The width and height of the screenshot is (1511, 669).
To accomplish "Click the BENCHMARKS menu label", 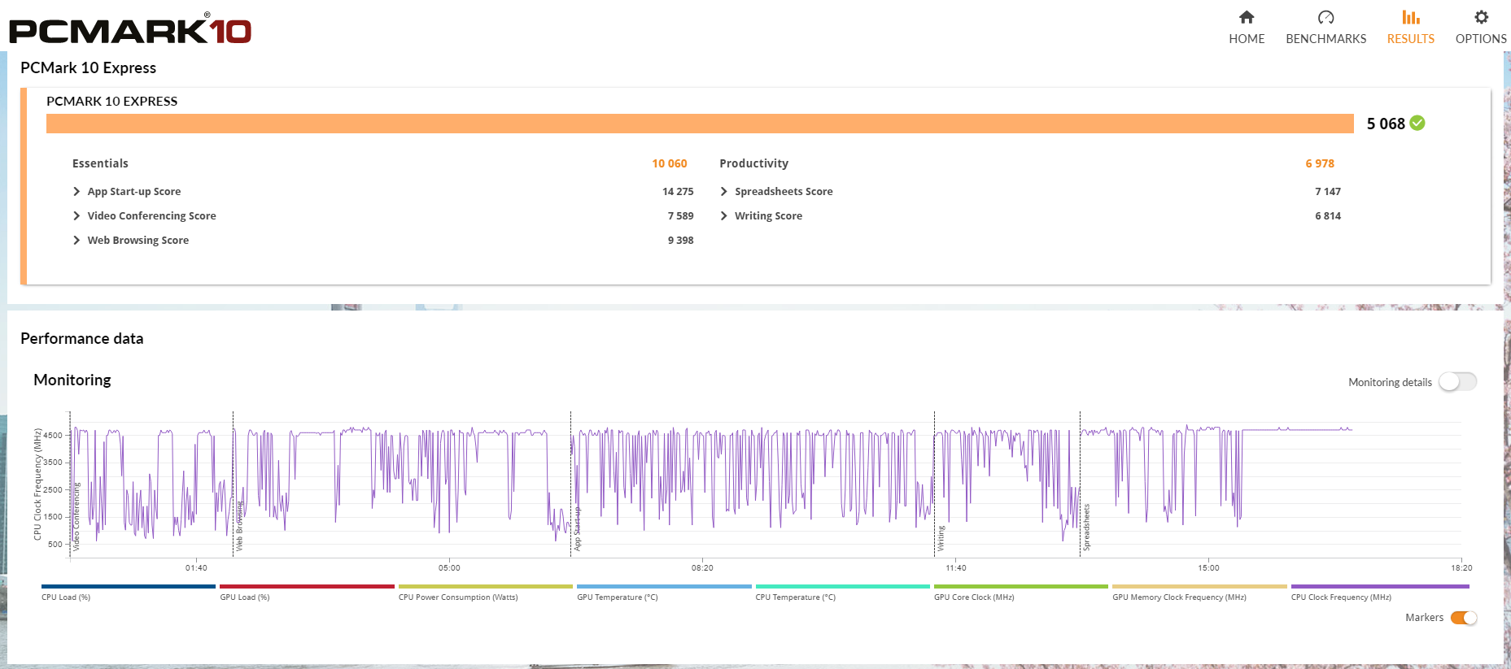I will 1325,39.
